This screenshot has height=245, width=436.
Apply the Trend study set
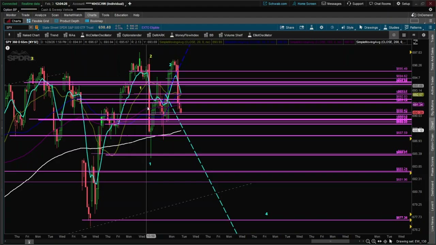[x=51, y=35]
